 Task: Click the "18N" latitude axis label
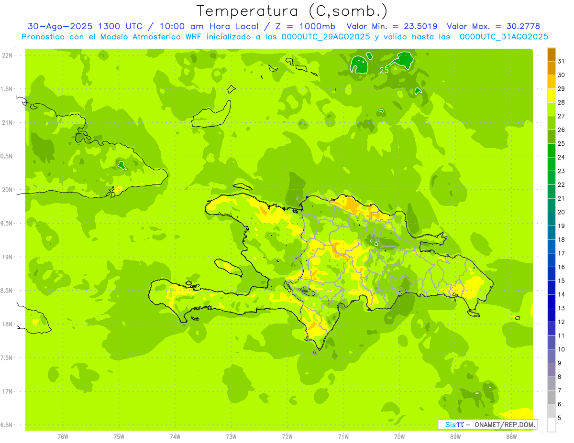(7, 324)
